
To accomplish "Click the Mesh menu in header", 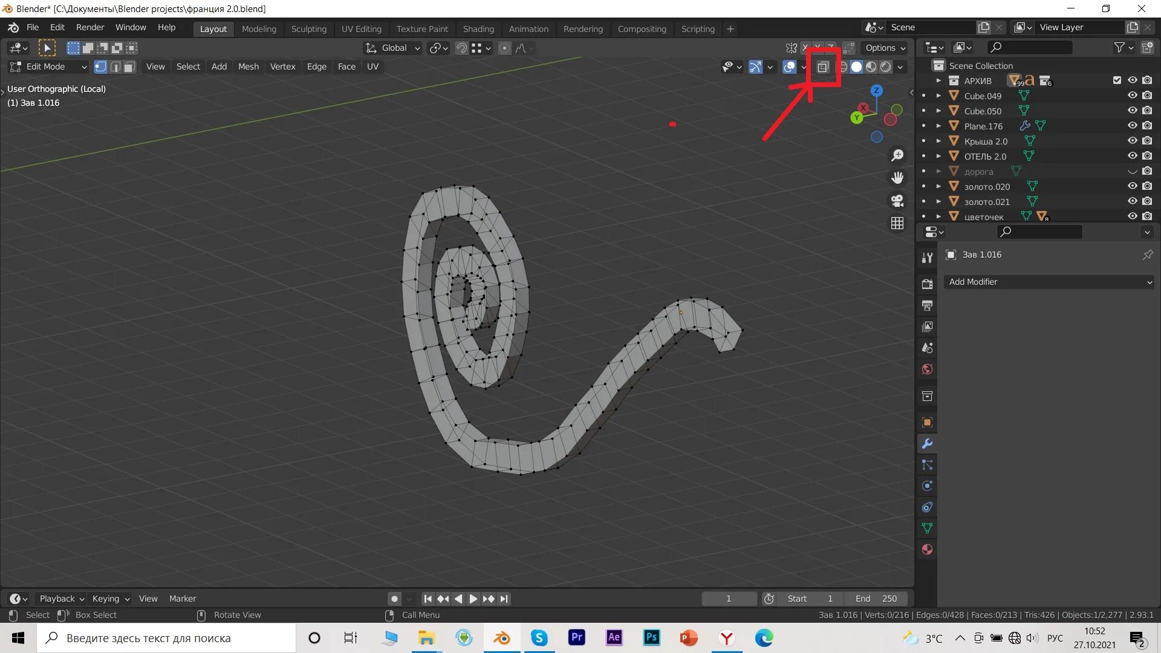I will point(248,66).
